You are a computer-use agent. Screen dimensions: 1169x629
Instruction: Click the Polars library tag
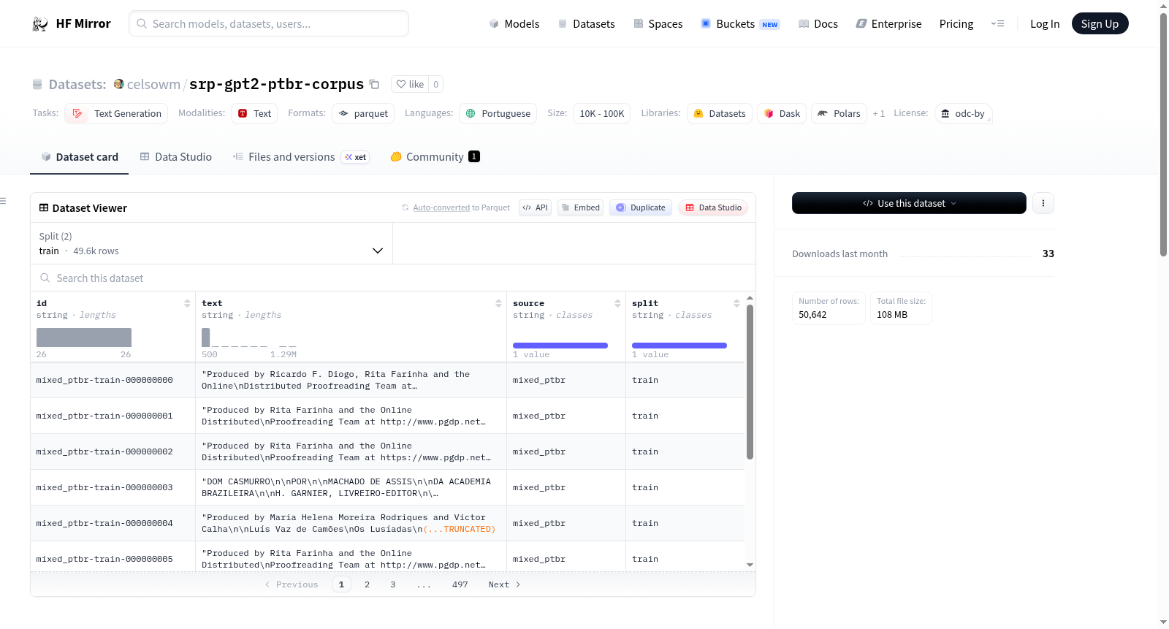[839, 113]
